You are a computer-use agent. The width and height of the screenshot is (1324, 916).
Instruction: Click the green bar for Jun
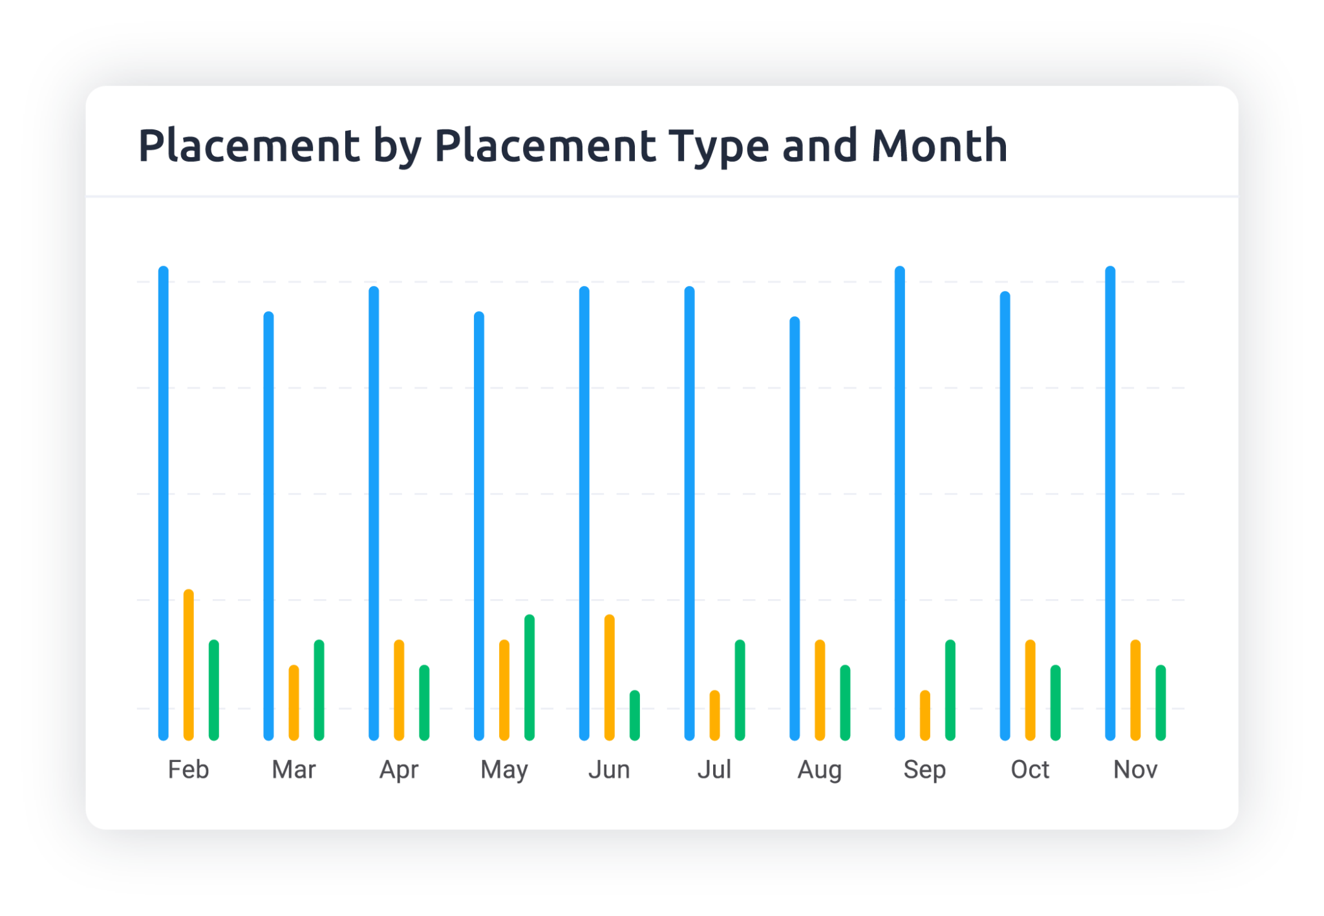click(635, 715)
